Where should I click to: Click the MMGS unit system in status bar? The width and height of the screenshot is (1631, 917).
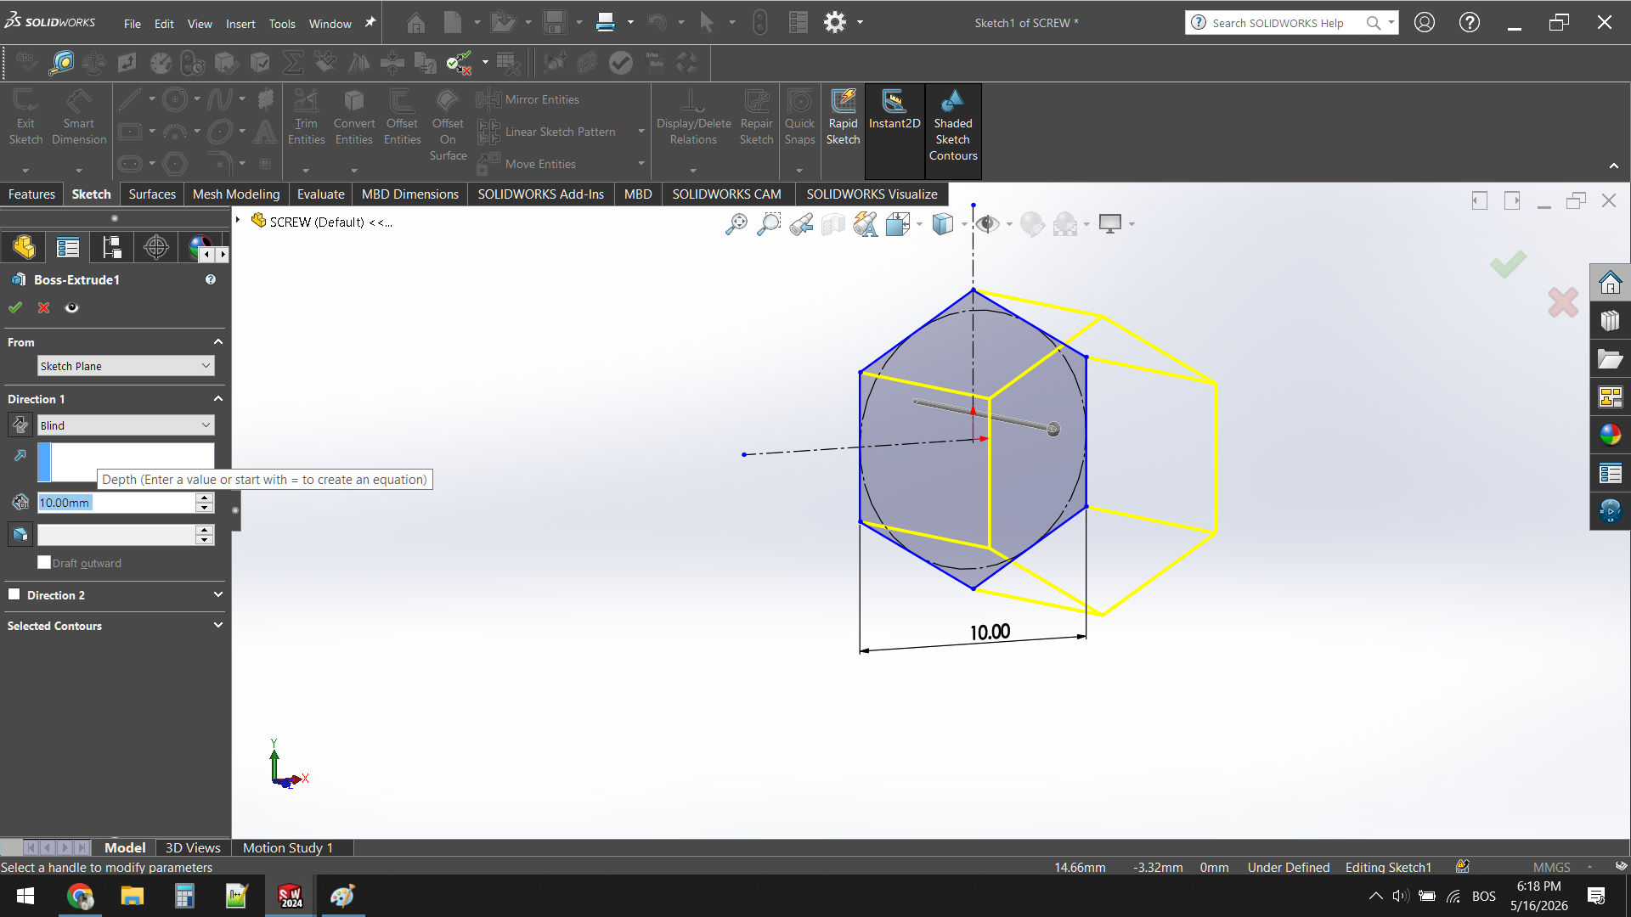click(1551, 867)
